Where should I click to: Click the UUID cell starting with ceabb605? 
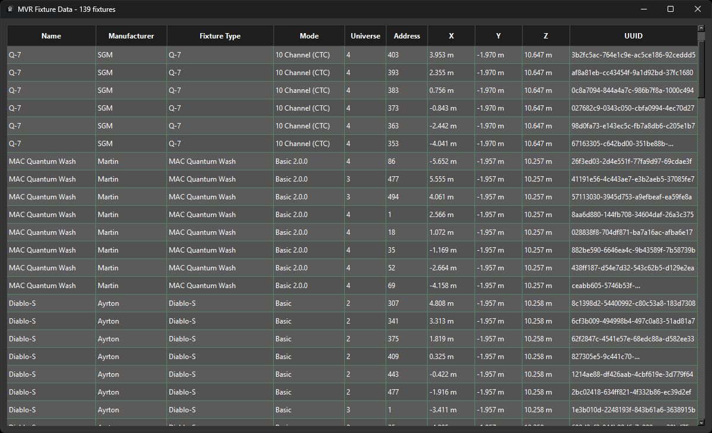tap(633, 286)
